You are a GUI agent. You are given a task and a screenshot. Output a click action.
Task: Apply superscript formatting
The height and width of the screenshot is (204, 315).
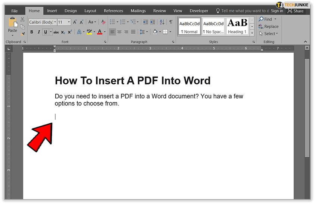(69, 33)
